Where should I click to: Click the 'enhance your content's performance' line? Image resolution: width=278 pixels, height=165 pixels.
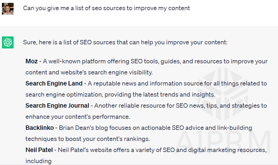pyautogui.click(x=78, y=117)
